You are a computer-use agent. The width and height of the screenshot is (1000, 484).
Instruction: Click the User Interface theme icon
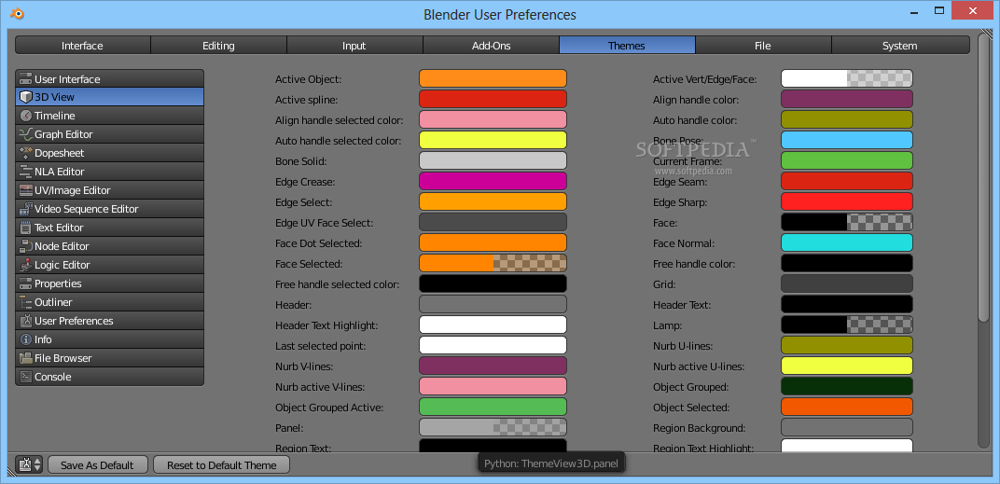point(25,79)
